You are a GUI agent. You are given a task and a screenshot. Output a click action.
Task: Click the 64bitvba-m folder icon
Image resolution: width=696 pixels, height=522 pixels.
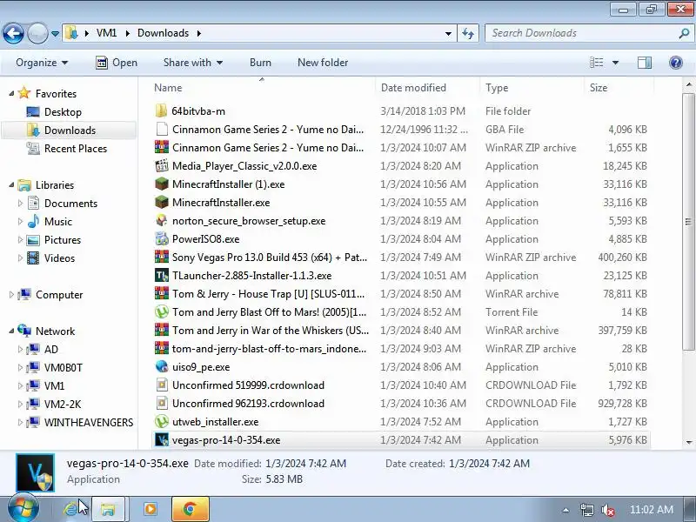(x=162, y=111)
